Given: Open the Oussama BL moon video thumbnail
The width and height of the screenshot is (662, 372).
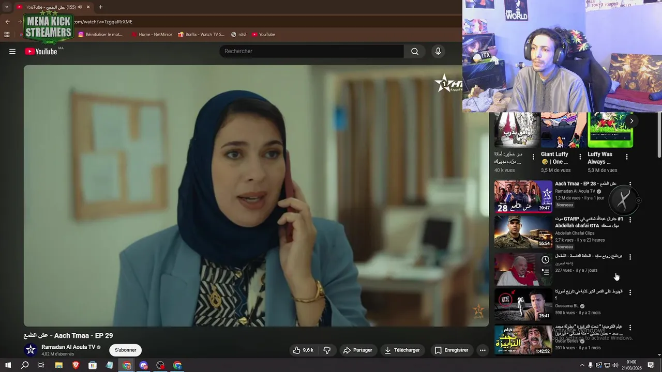Looking at the screenshot, I should tap(523, 304).
